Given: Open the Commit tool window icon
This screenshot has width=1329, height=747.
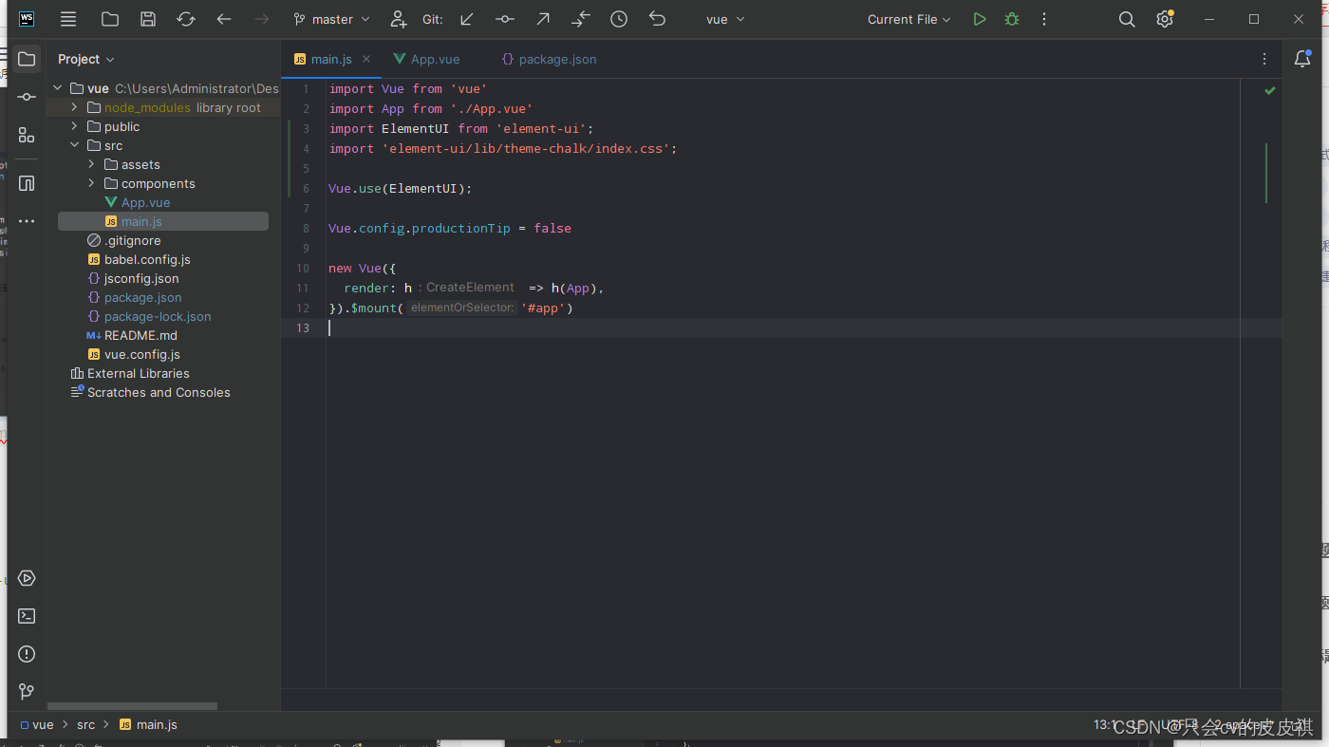Looking at the screenshot, I should 27,97.
